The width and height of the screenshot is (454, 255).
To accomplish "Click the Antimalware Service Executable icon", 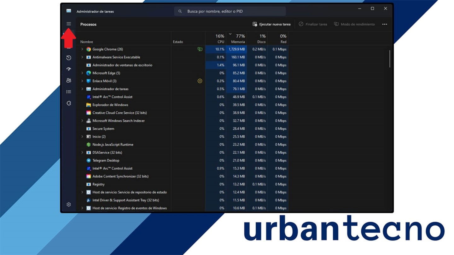I will click(x=89, y=57).
